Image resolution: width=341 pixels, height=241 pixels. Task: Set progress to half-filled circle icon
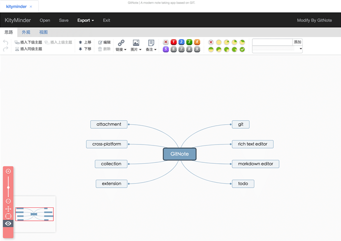point(211,49)
